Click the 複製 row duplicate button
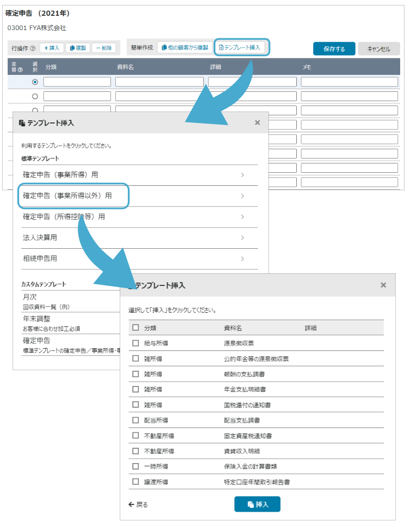This screenshot has height=527, width=410. point(78,48)
